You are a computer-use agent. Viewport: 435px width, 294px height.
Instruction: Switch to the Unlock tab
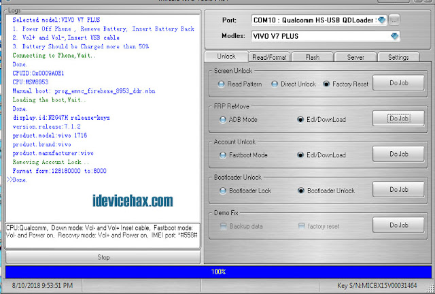226,56
